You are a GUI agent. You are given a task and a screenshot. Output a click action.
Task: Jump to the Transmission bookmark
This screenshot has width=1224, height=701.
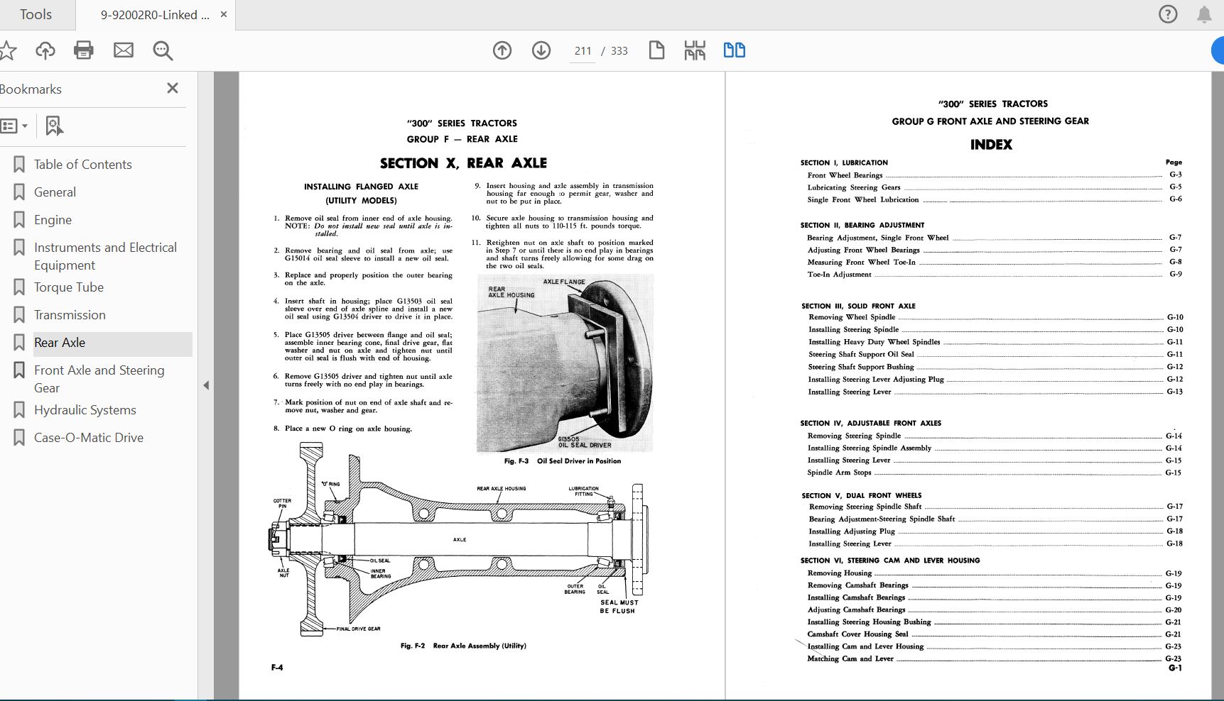[70, 314]
